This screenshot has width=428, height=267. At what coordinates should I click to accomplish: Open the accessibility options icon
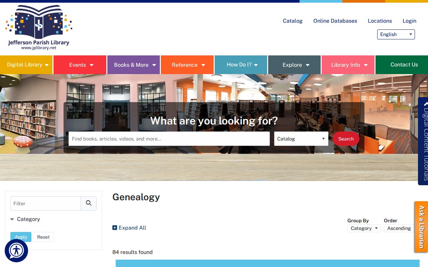(16, 251)
